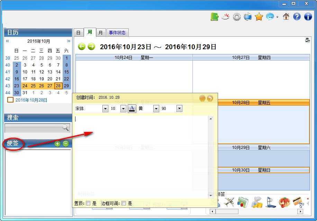Select the airplane icon tag

pos(229,202)
